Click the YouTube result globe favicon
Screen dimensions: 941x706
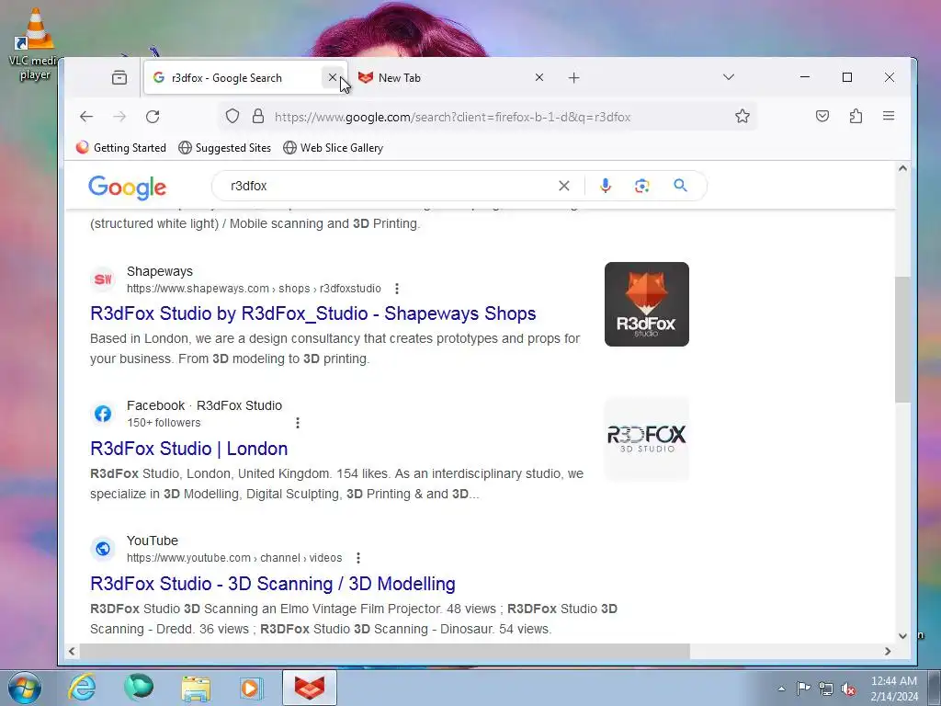[x=103, y=549]
